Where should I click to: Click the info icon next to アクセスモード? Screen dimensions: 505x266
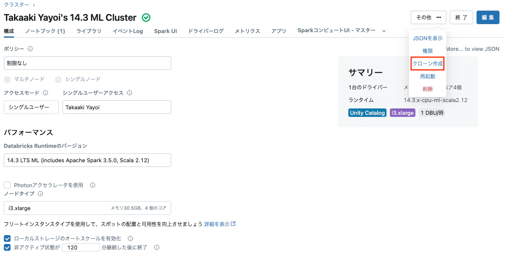click(45, 93)
